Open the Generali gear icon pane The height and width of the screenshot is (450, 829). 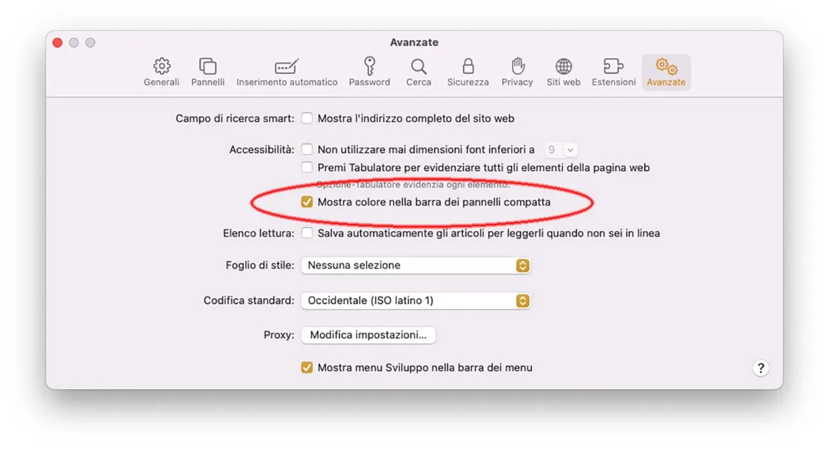point(162,72)
